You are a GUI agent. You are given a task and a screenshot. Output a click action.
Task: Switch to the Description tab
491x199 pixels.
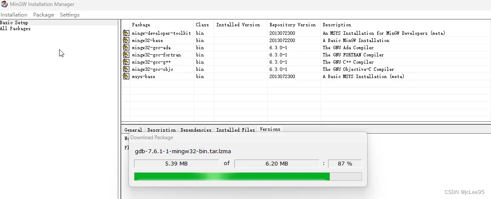tap(162, 130)
